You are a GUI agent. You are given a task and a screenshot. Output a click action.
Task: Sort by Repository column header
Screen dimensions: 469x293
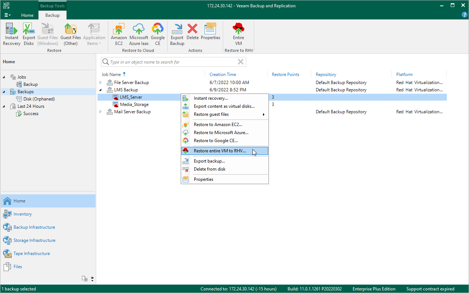[x=326, y=75]
